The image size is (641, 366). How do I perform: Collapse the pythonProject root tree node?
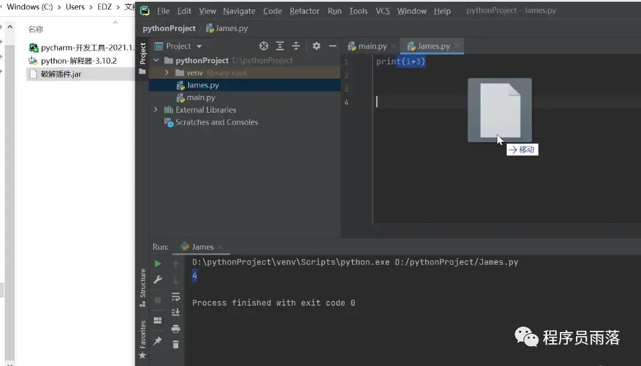click(x=156, y=60)
